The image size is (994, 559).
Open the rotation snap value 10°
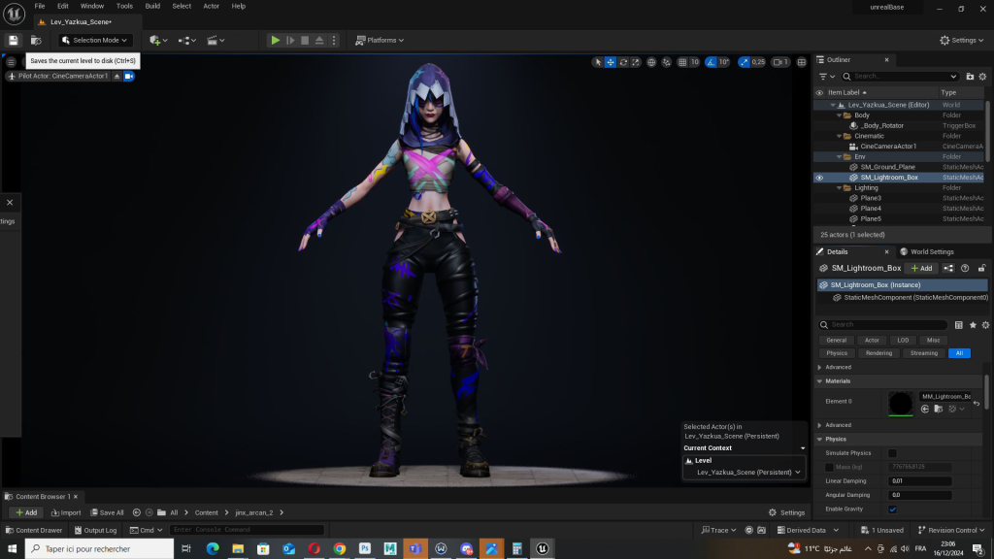(724, 62)
